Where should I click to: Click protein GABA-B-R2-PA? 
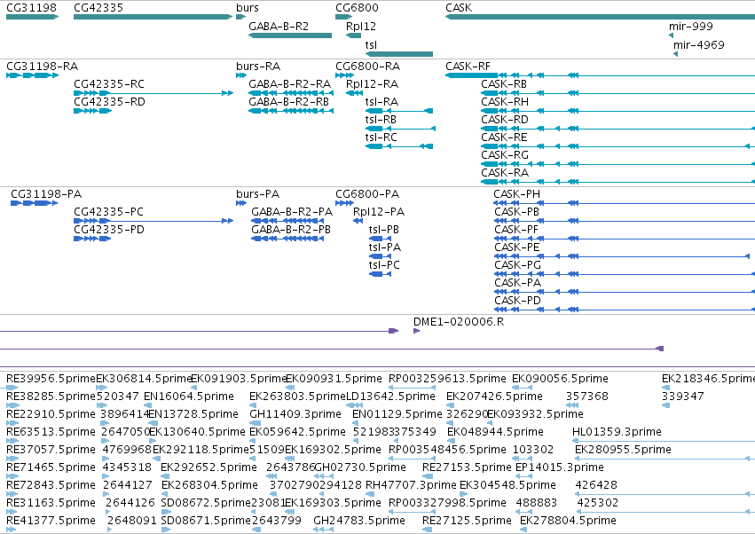pos(292,212)
